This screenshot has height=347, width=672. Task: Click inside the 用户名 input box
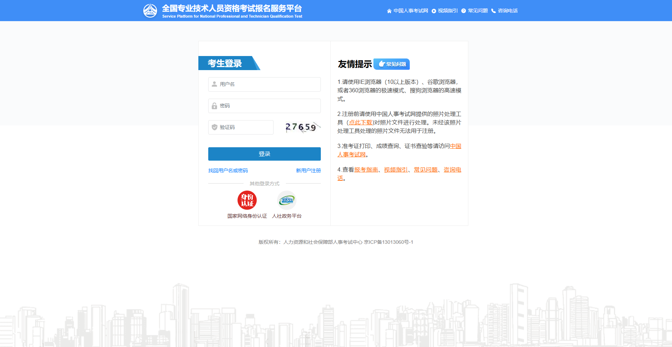tap(264, 84)
